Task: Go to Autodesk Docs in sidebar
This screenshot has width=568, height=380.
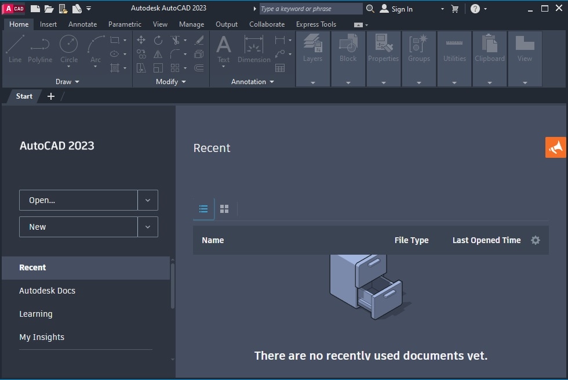Action: click(x=47, y=291)
